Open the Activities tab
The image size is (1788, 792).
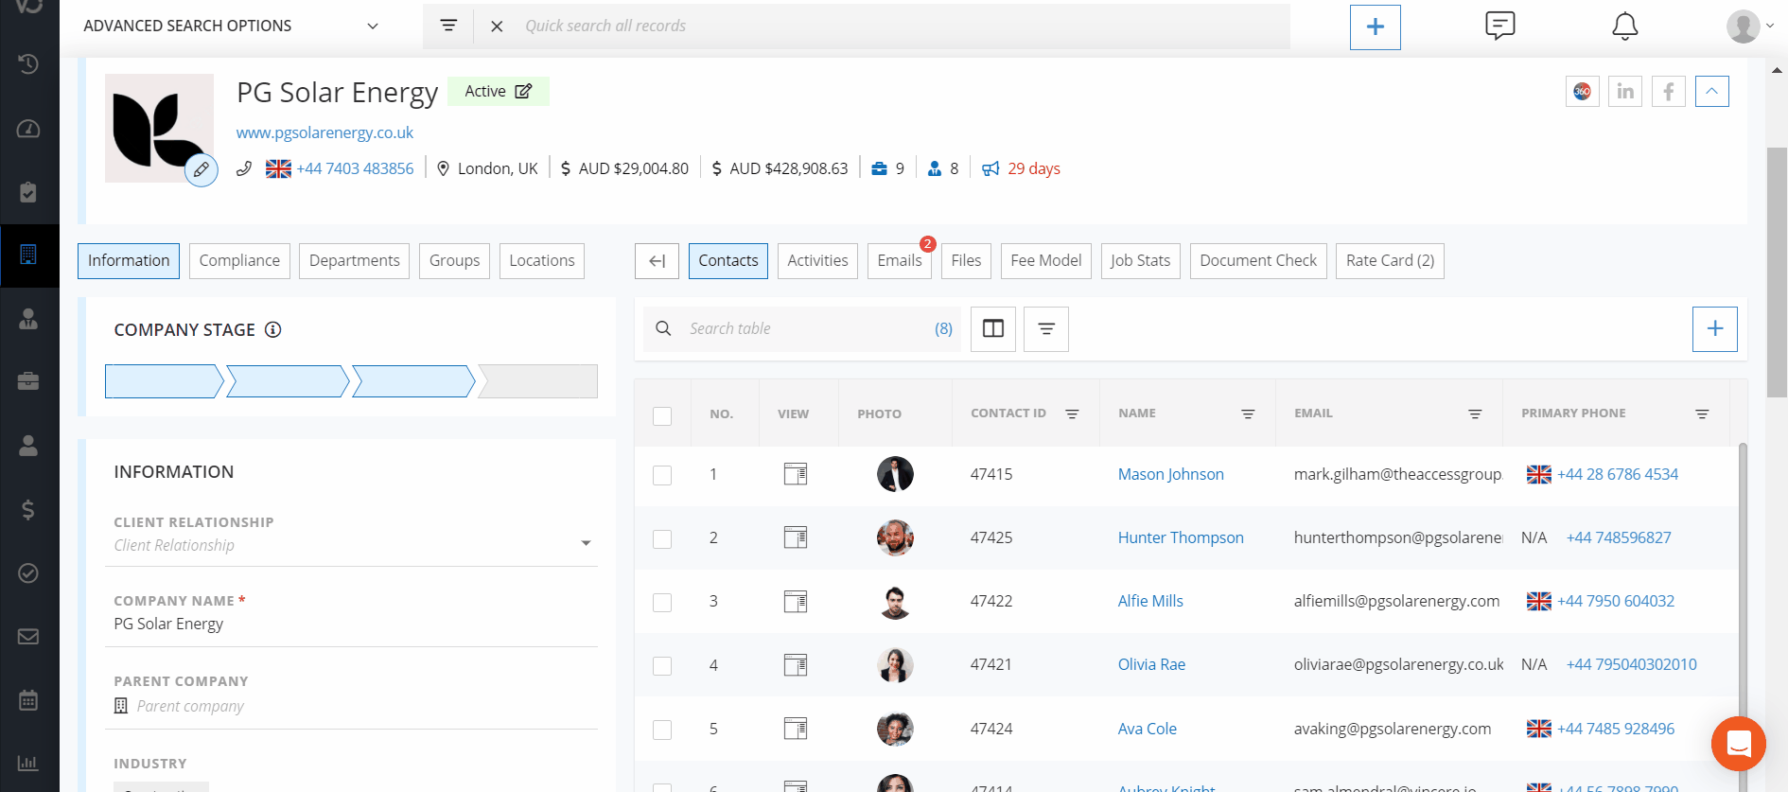(x=817, y=261)
